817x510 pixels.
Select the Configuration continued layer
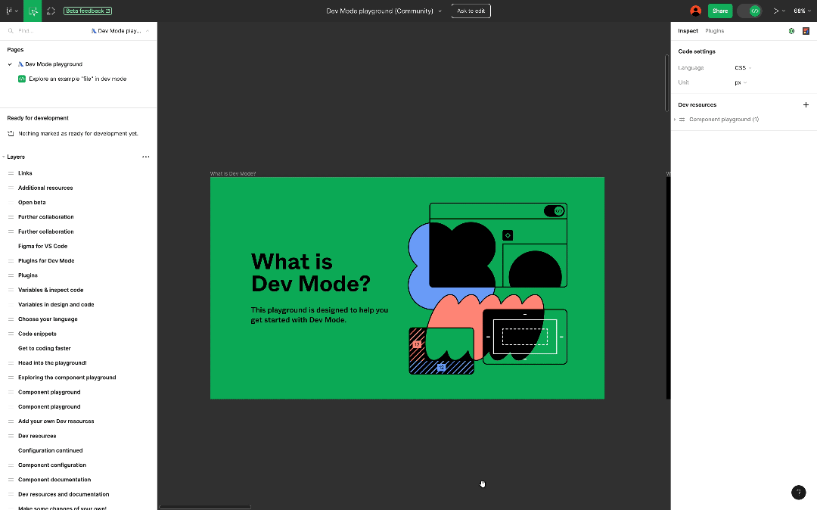pyautogui.click(x=50, y=450)
